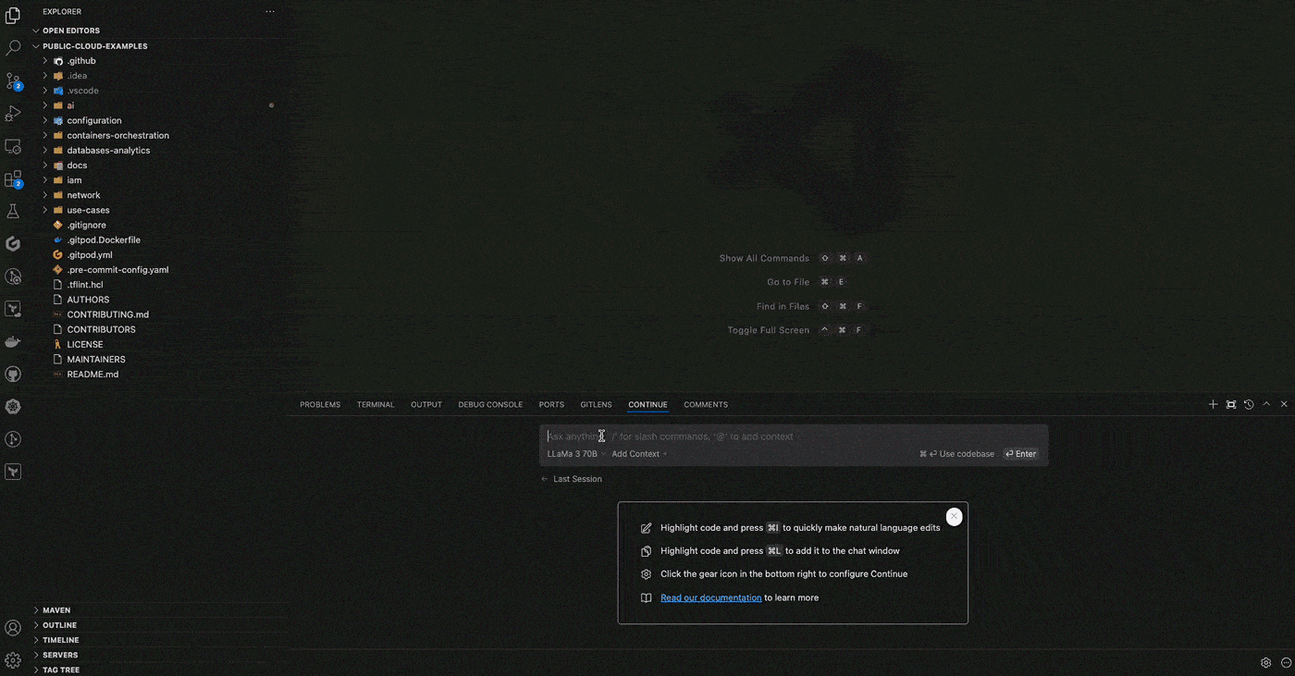Start a new Continue session with the plus icon
Viewport: 1295px width, 676px height.
[1213, 404]
